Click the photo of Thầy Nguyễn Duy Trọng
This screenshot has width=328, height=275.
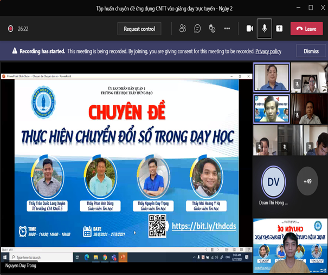pyautogui.click(x=153, y=177)
